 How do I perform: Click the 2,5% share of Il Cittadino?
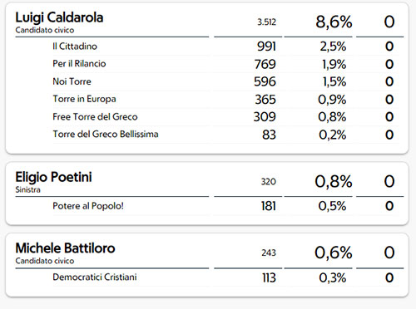pos(333,47)
